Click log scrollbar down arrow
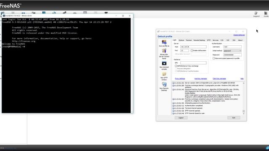Image resolution: width=269 pixels, height=151 pixels. coord(244,114)
